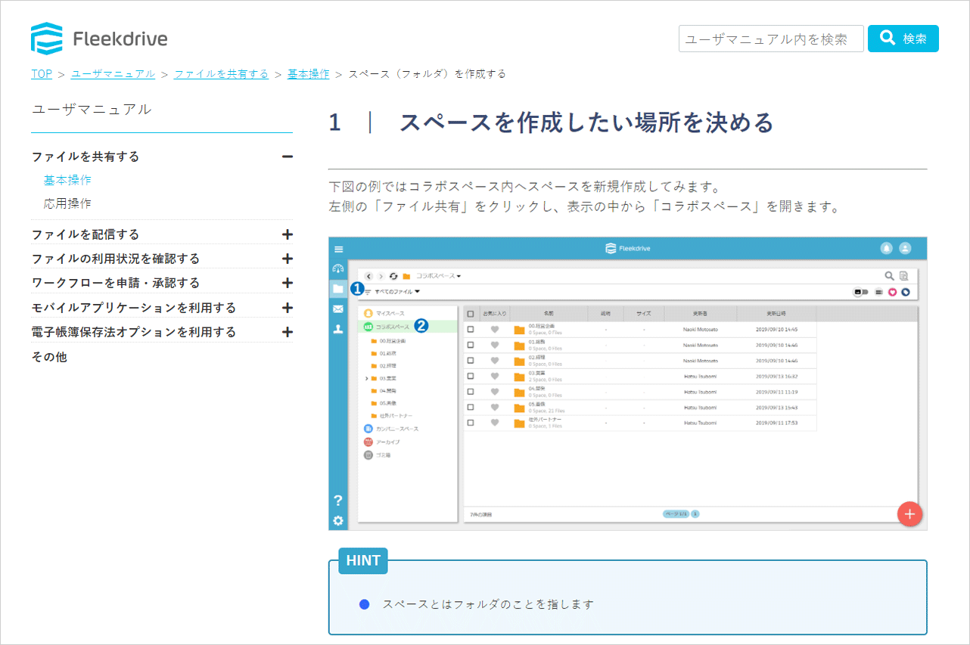
Task: Tick the select-all checkbox in table header
Action: (471, 313)
